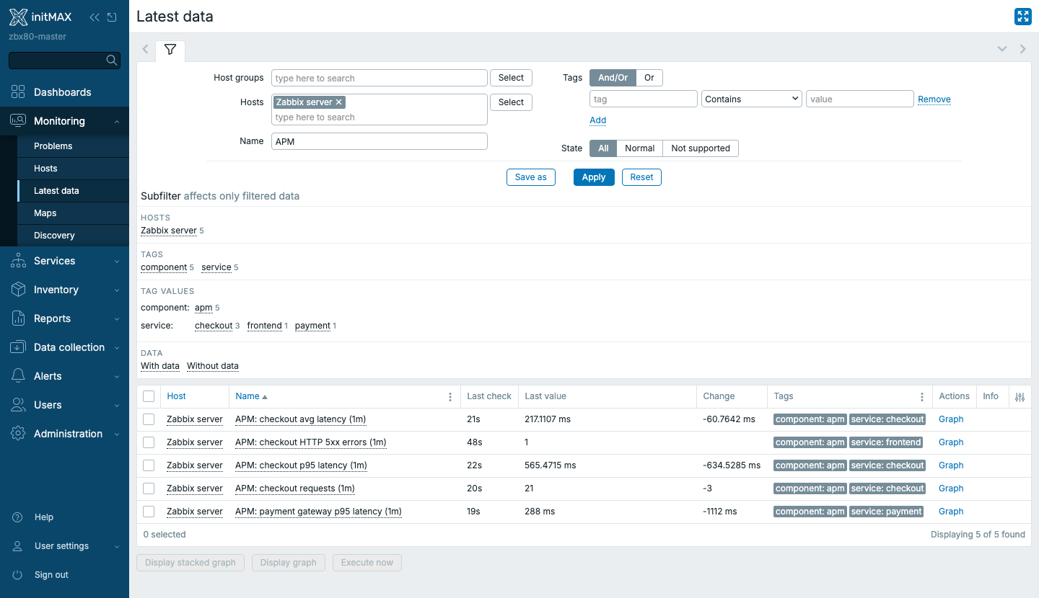The width and height of the screenshot is (1039, 598).
Task: Click Inventory box icon in sidebar
Action: point(18,290)
